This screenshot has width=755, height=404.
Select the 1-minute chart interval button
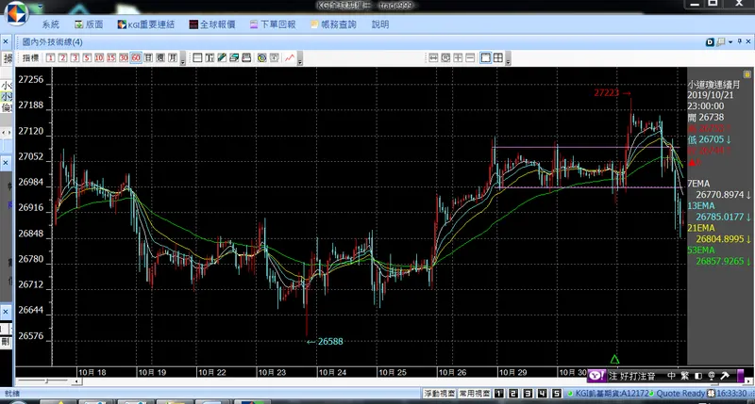point(51,58)
